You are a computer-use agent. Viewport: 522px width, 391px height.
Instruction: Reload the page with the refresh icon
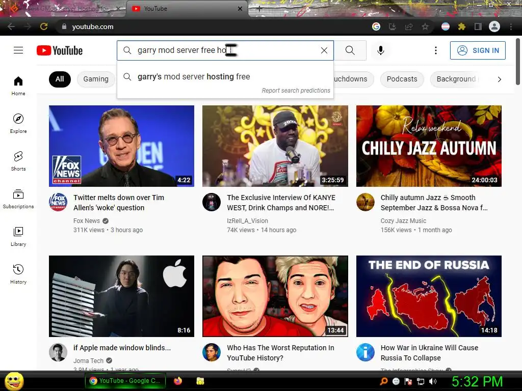click(44, 26)
